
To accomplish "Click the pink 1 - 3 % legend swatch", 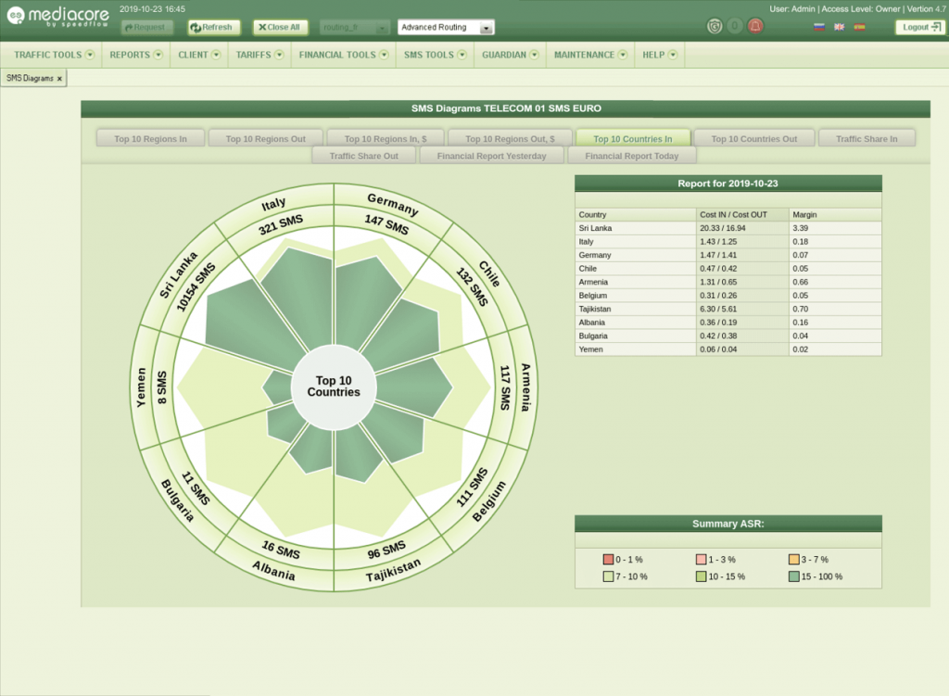I will point(702,559).
